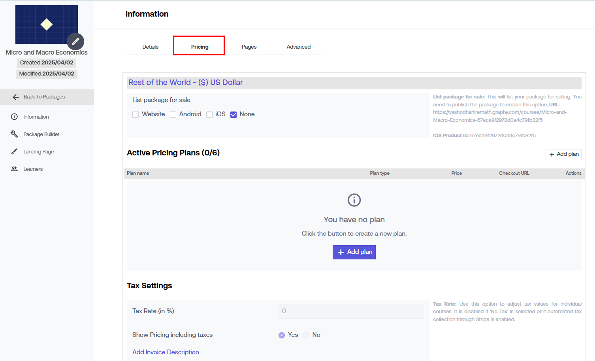Click the Back To Packages arrow icon
Screen dimensions: 595x361
click(x=16, y=97)
